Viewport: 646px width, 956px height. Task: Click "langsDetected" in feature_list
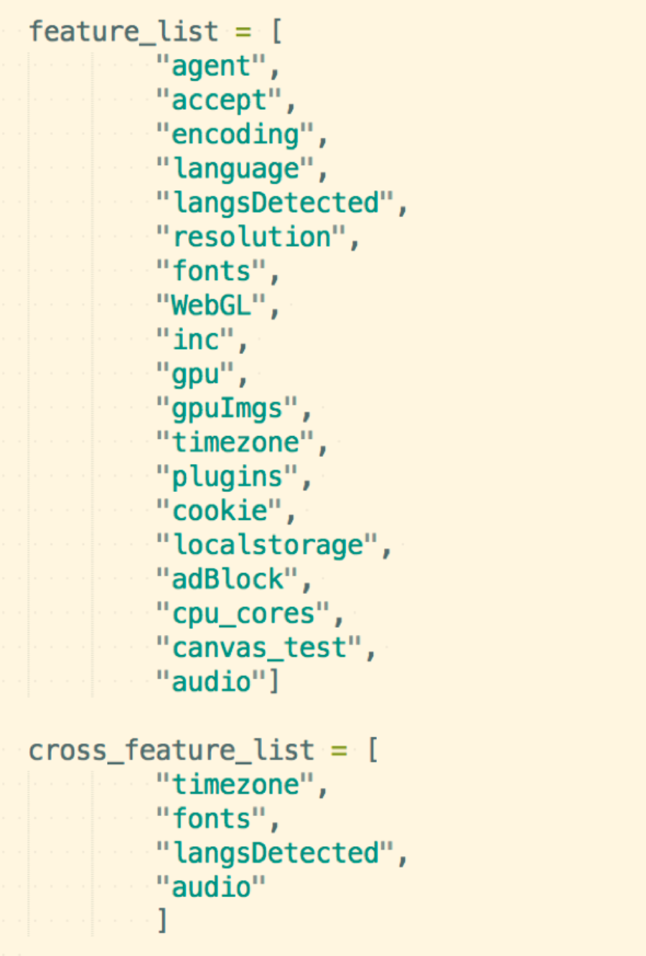(276, 203)
